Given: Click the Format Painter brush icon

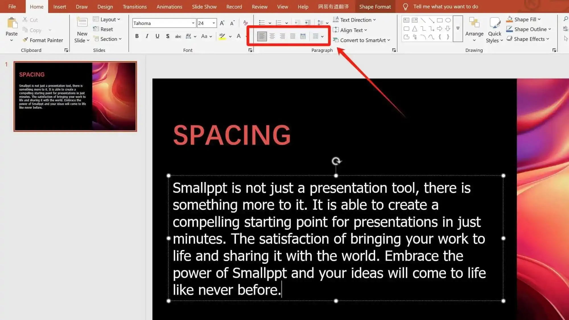Looking at the screenshot, I should pos(26,40).
